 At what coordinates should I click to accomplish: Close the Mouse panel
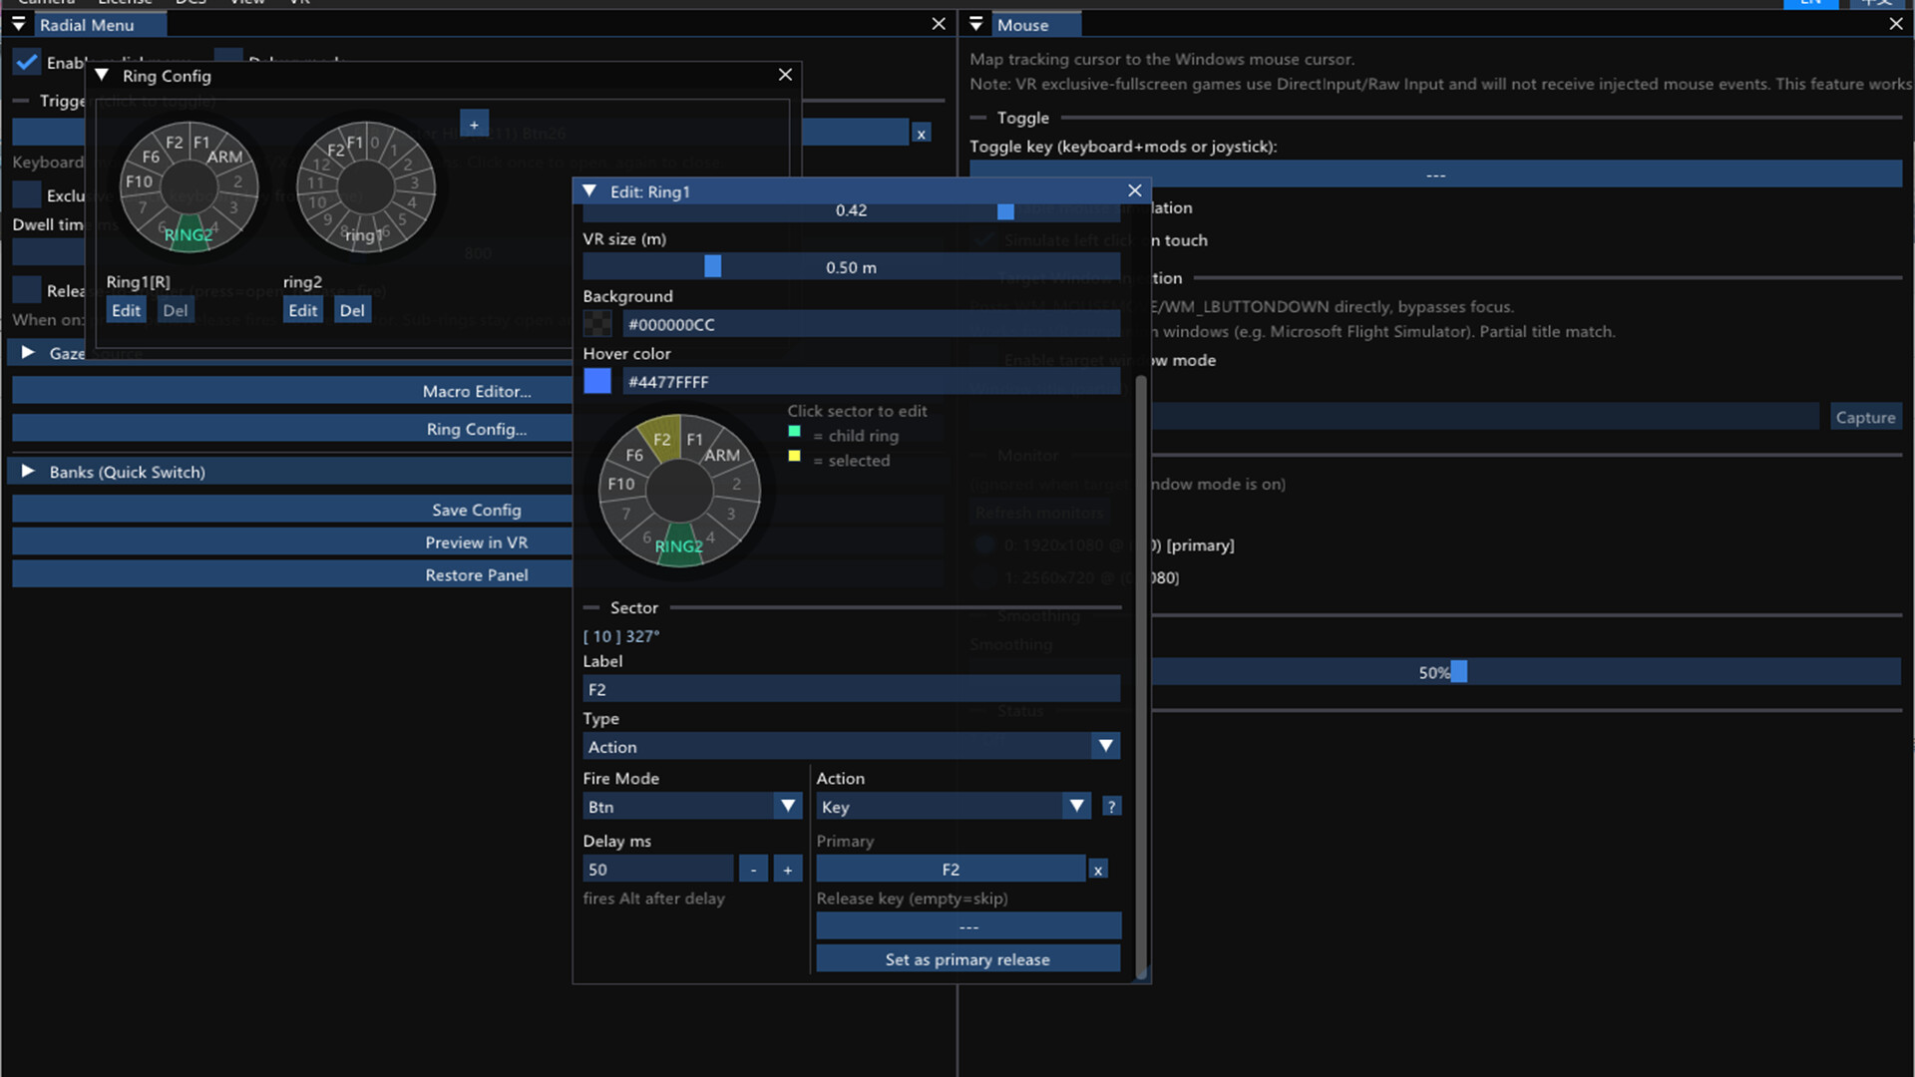coord(1895,24)
